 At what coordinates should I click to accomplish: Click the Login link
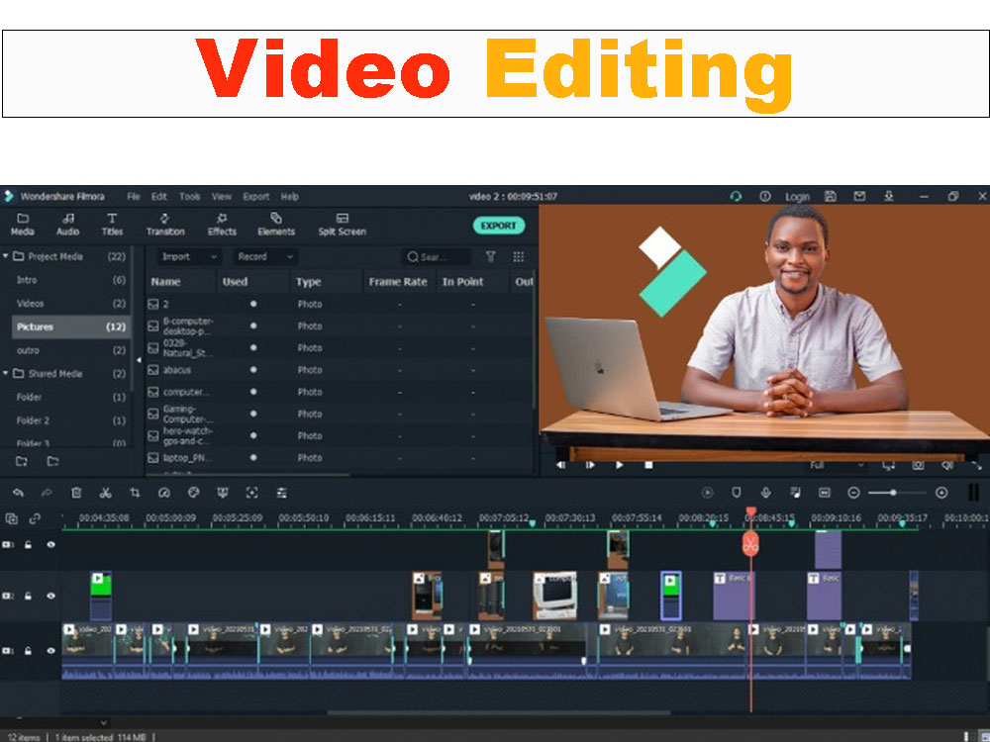(797, 197)
